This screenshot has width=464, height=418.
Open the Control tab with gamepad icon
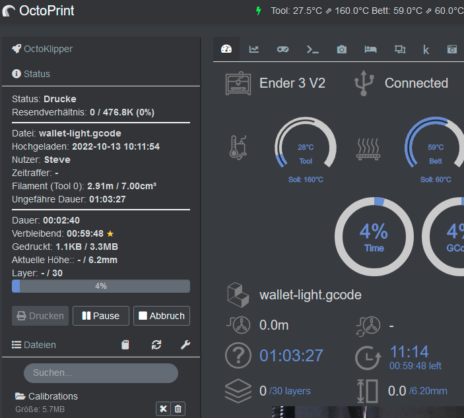tap(282, 49)
